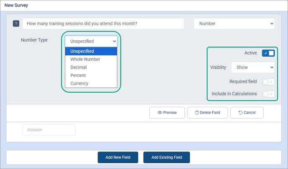Open the Visibility Show dropdown
The height and width of the screenshot is (169, 288).
252,67
